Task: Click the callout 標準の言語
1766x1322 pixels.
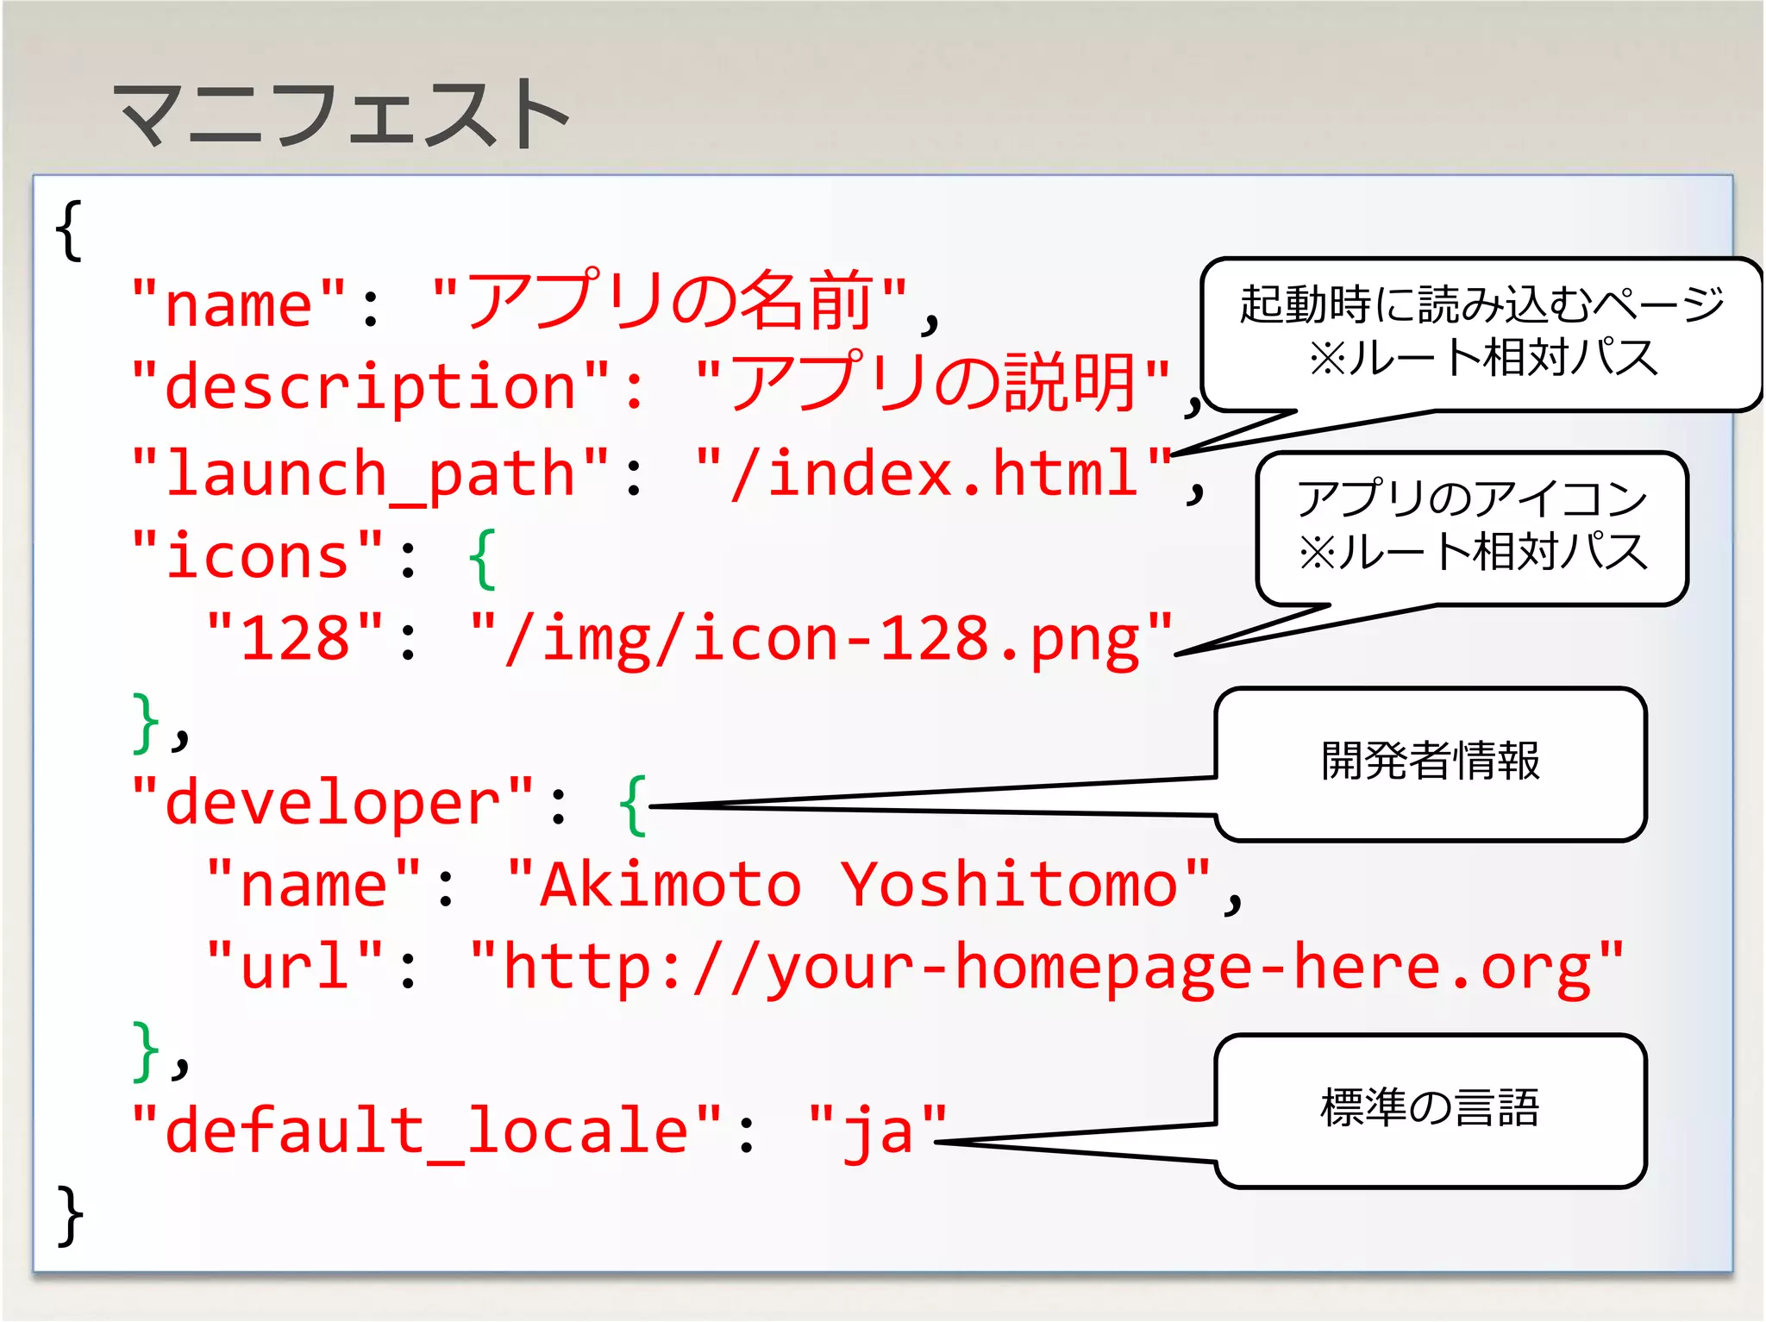Action: [x=1431, y=1111]
